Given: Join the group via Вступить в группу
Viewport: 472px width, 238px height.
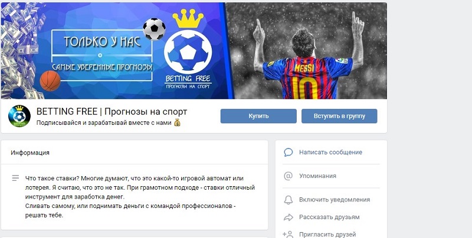Looking at the screenshot, I should [339, 116].
